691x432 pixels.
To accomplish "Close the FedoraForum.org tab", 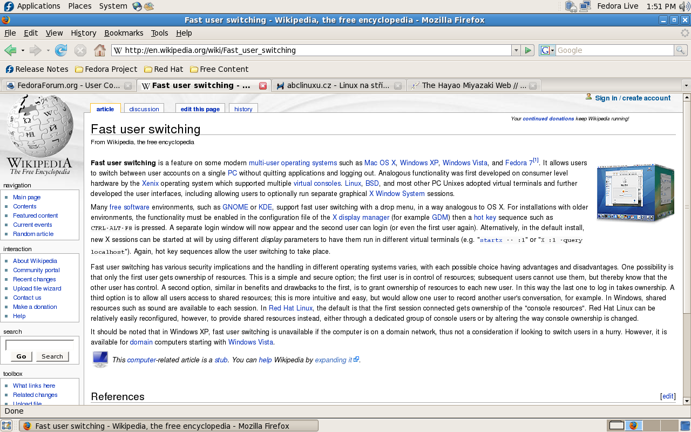I will click(x=128, y=86).
